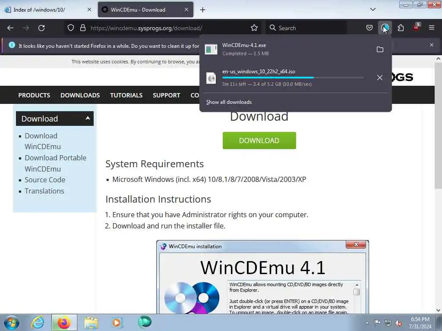Open the DOWNLOADS menu
This screenshot has width=442, height=331.
[x=80, y=95]
